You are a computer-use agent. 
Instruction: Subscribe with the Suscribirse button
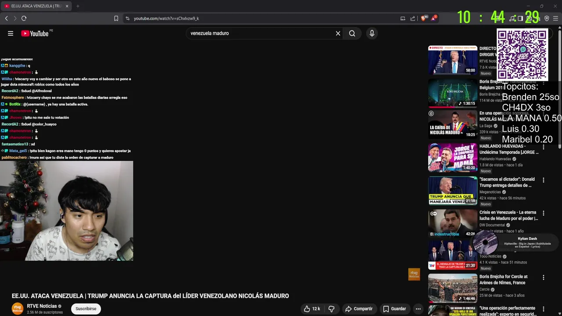pyautogui.click(x=86, y=309)
